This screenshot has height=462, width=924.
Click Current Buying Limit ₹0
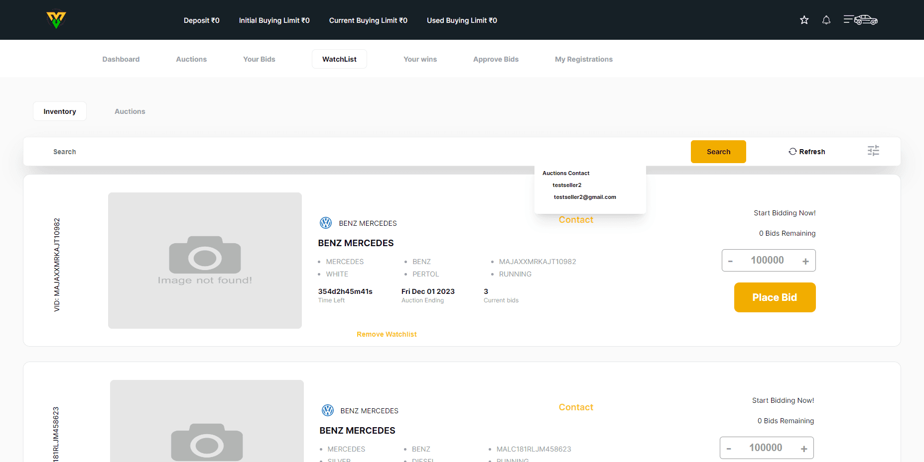point(368,20)
